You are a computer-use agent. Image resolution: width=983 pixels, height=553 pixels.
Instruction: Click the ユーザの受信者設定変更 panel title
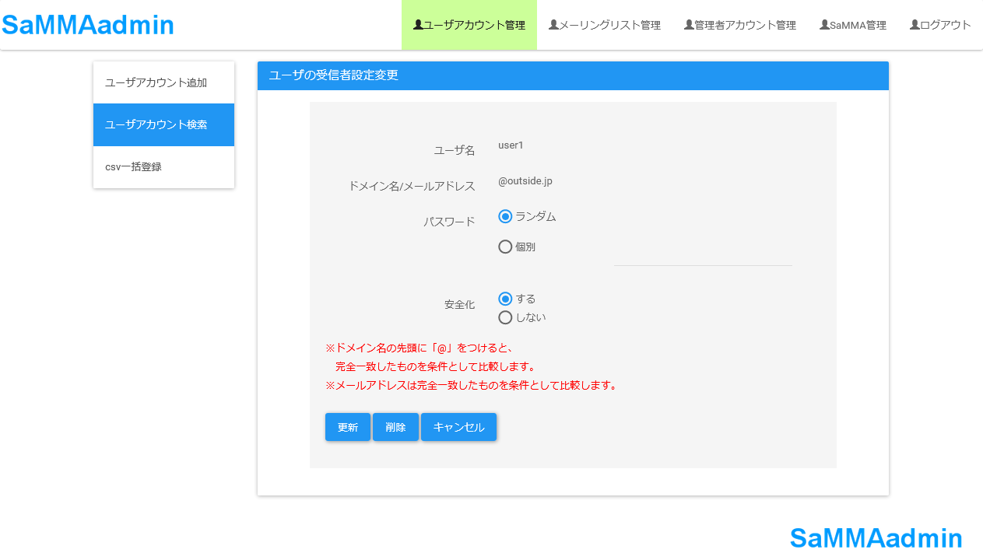pos(334,75)
